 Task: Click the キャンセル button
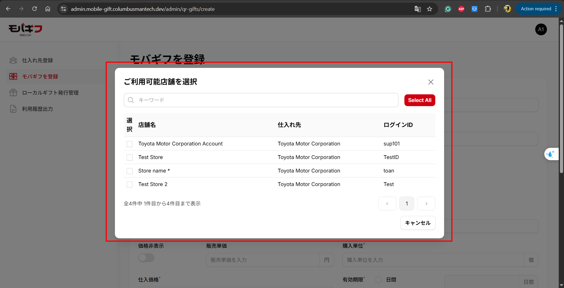pos(418,223)
